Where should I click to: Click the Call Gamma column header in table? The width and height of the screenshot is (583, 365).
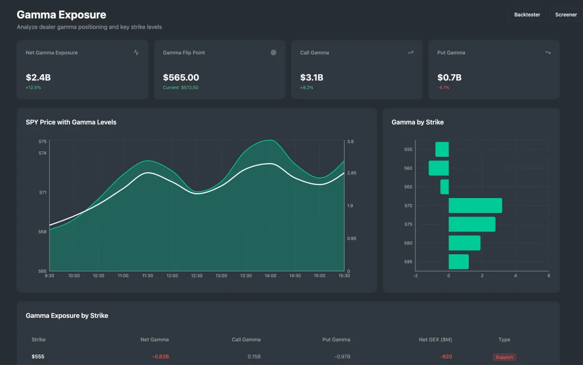pos(246,340)
